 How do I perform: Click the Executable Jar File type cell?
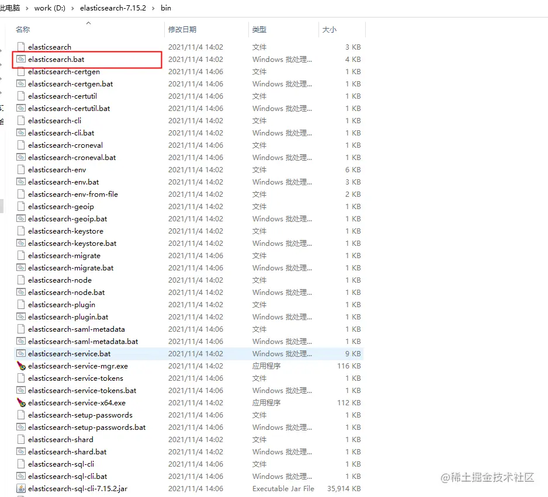(283, 488)
